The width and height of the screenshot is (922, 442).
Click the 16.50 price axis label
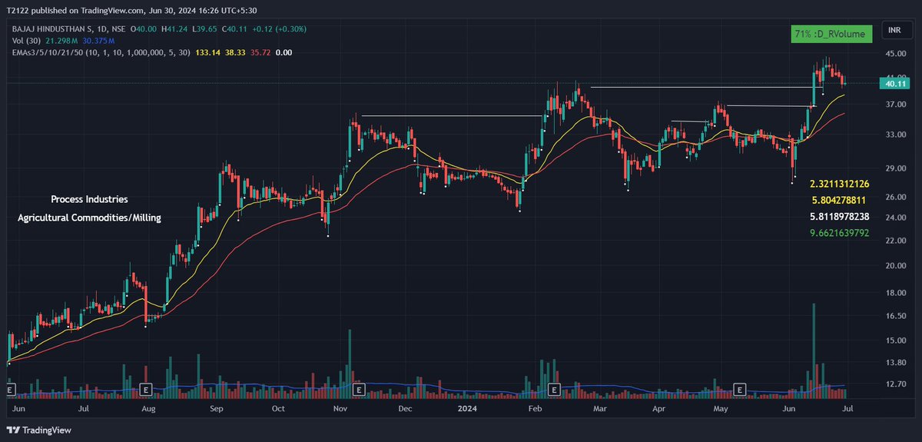[x=895, y=316]
